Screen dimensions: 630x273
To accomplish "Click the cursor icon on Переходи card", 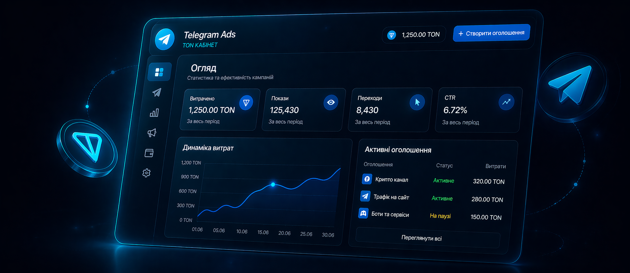I will click(417, 102).
